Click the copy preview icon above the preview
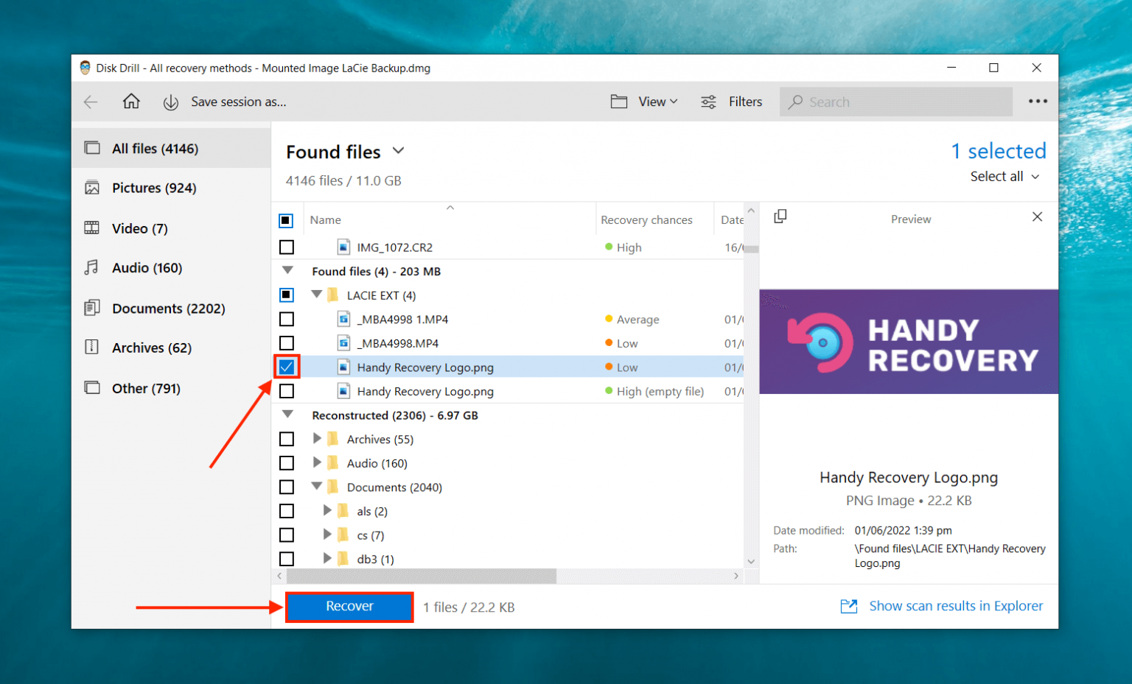This screenshot has height=684, width=1132. coord(780,216)
